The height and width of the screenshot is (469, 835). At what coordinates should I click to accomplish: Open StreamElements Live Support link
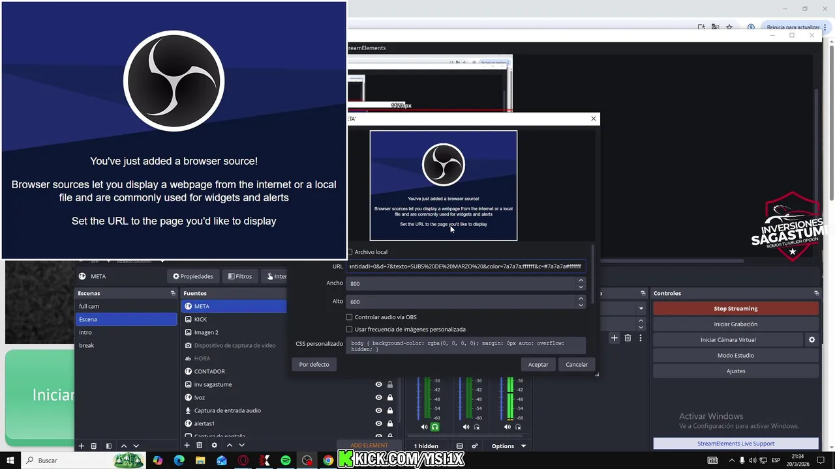pos(736,444)
